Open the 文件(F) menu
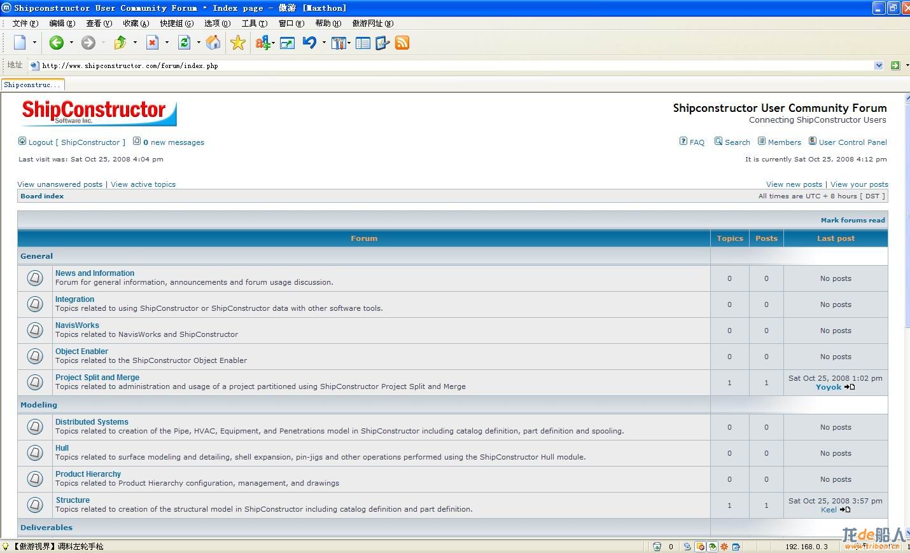This screenshot has height=553, width=910. click(25, 24)
